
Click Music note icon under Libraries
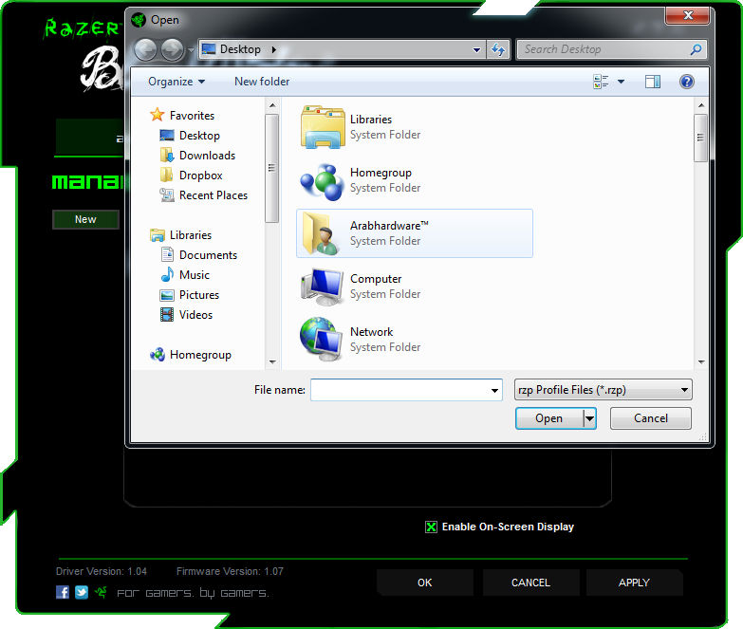(x=167, y=274)
